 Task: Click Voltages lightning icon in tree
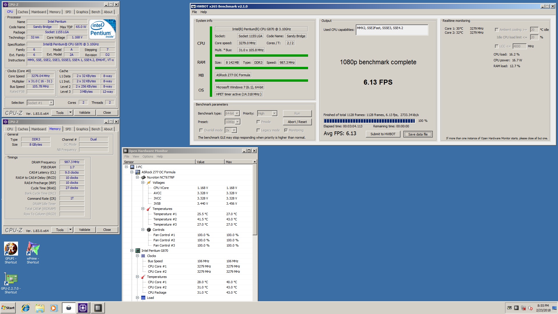click(x=149, y=183)
